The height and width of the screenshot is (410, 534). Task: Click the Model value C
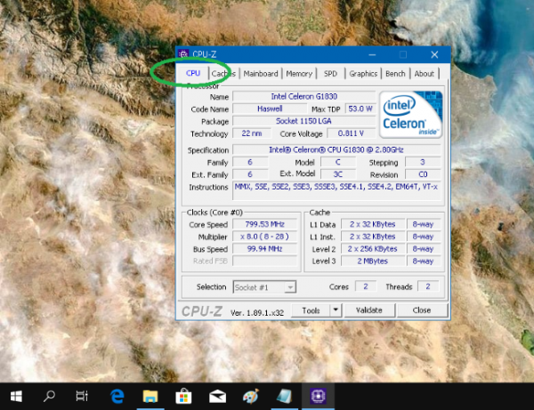pos(338,162)
